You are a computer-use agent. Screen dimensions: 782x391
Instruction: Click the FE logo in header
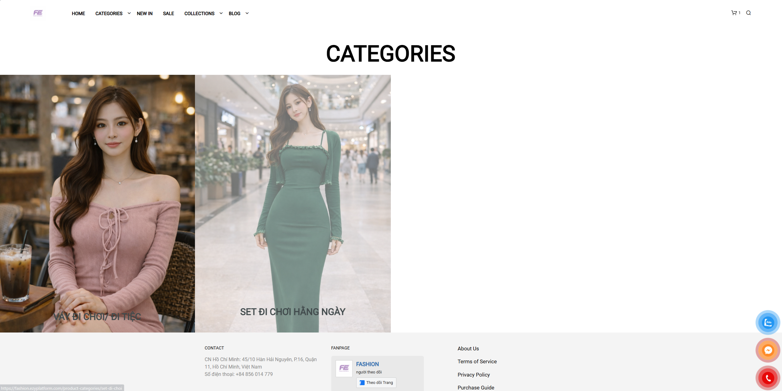click(x=38, y=13)
